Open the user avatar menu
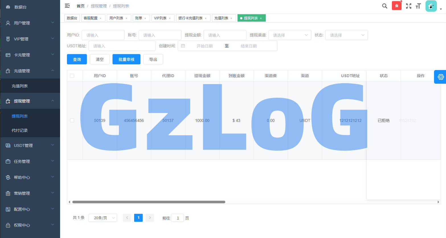The height and width of the screenshot is (238, 446). click(x=431, y=6)
